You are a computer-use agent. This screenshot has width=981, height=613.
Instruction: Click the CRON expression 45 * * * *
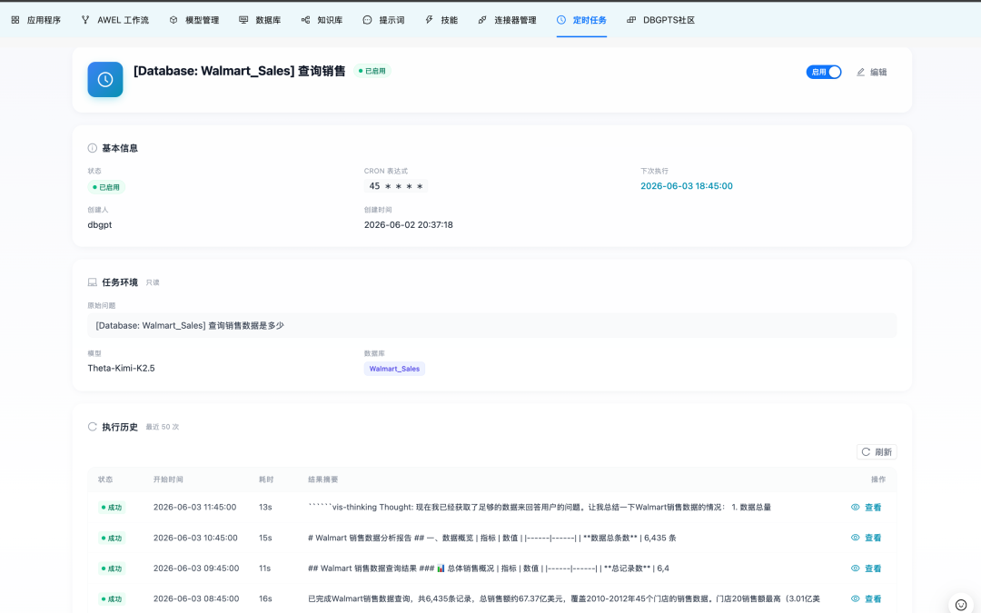point(396,186)
